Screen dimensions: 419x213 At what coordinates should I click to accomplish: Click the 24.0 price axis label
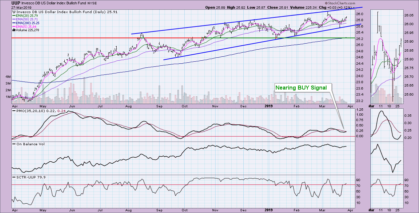pyautogui.click(x=360, y=76)
